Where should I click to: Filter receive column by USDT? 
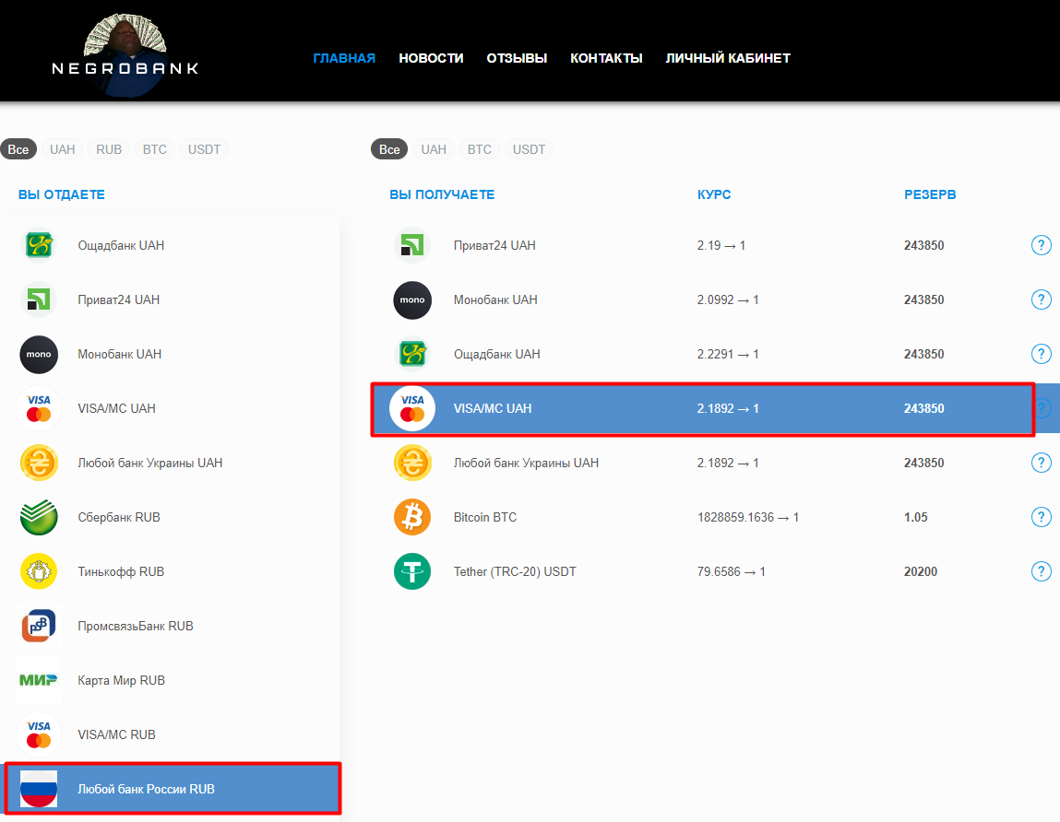click(x=529, y=149)
